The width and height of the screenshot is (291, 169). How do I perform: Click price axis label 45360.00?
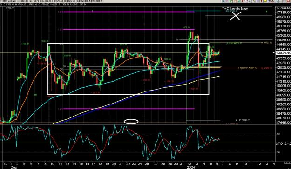284,35
